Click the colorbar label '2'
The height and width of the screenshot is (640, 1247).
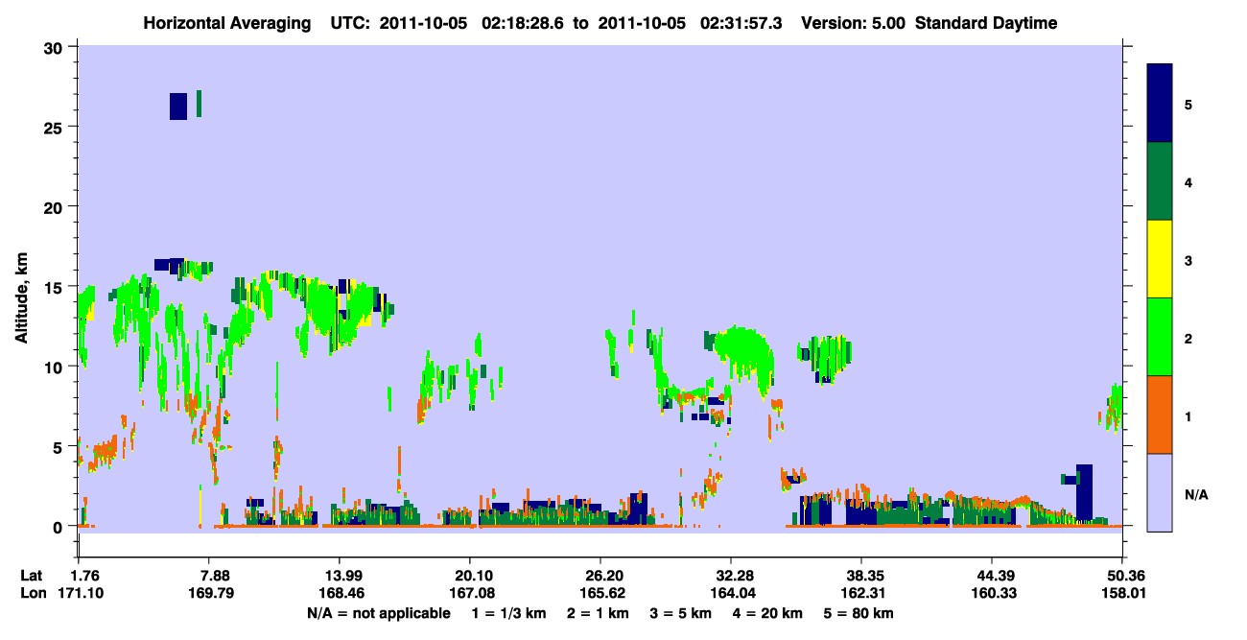coord(1188,338)
